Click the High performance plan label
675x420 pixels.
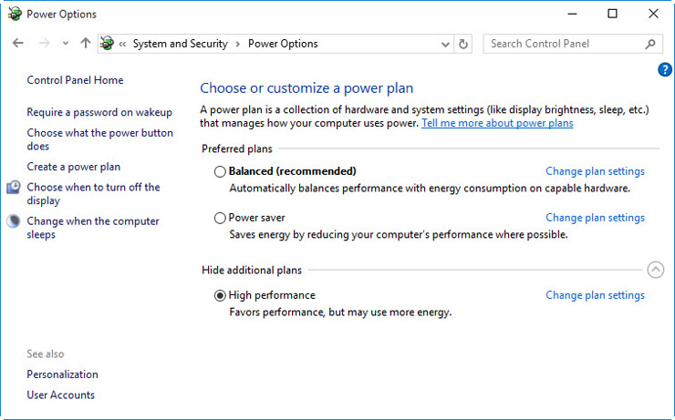272,295
